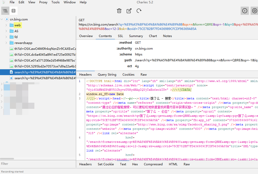Click image icon of th?id=OSK.awO4M0fnkq row
The width and height of the screenshot is (258, 174).
(x=11, y=49)
